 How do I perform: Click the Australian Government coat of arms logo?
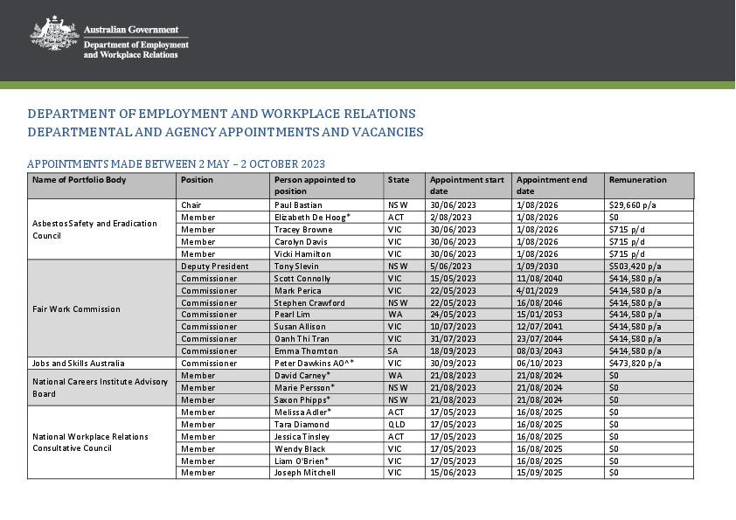click(54, 33)
